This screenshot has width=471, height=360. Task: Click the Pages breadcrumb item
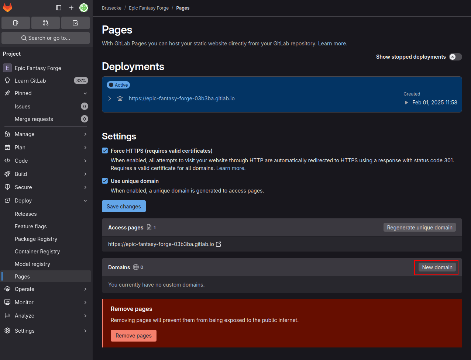pyautogui.click(x=183, y=8)
